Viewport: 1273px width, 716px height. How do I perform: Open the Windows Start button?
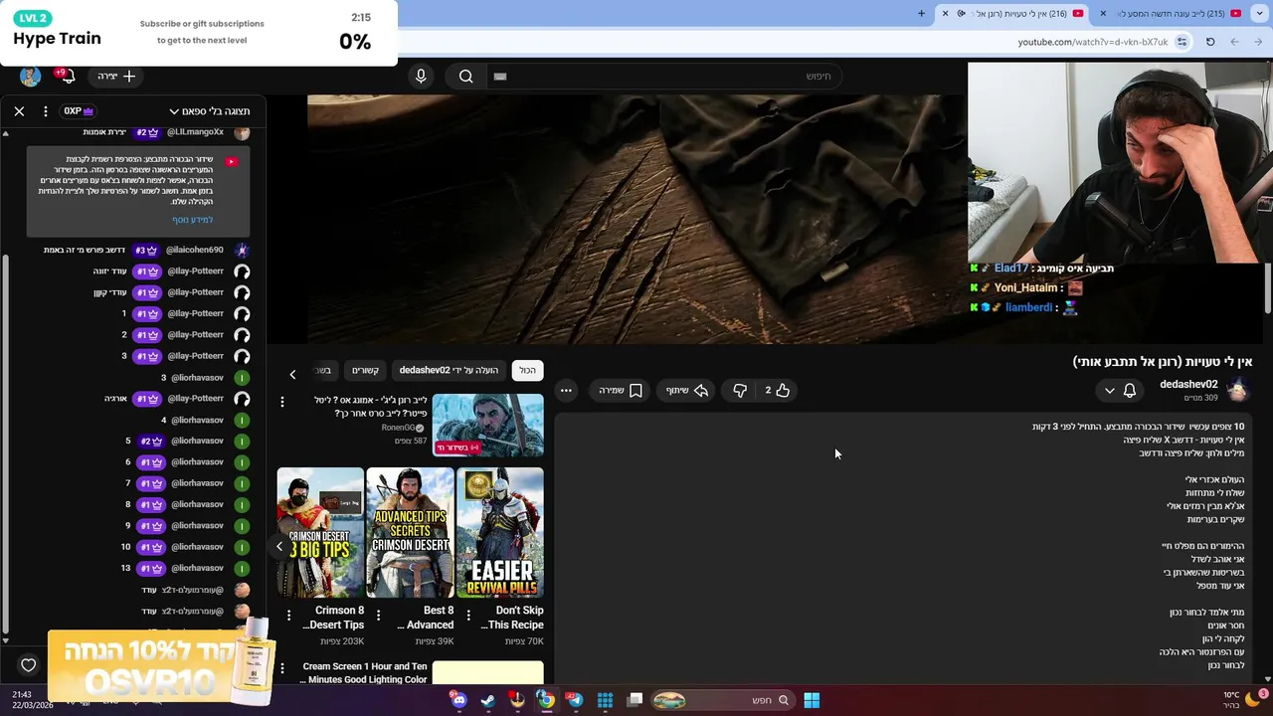pos(812,700)
